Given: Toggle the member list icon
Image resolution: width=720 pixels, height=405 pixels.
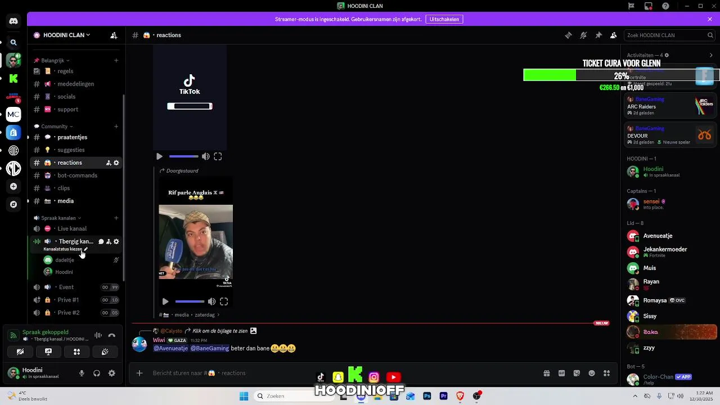Looking at the screenshot, I should 614,35.
